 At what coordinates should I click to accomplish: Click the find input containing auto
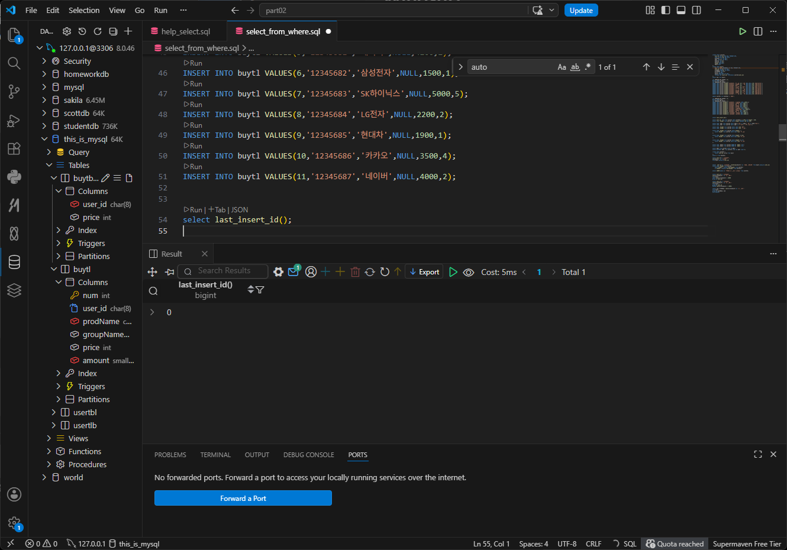click(x=512, y=67)
